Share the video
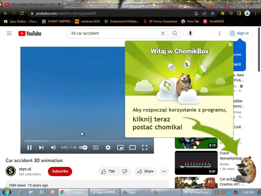Viewport: 261px width, 196px height. coord(146,171)
